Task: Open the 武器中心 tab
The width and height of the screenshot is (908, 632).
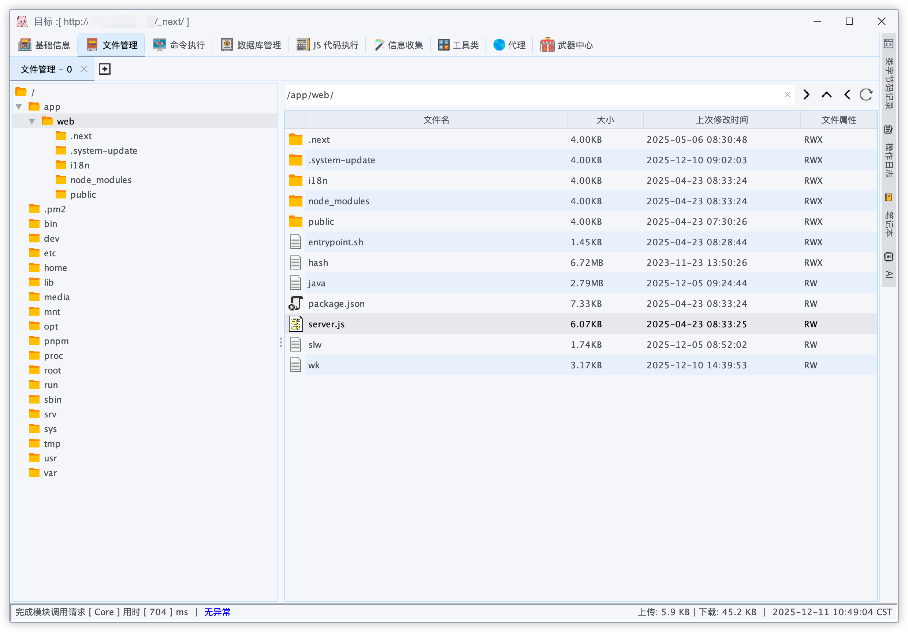Action: (566, 45)
